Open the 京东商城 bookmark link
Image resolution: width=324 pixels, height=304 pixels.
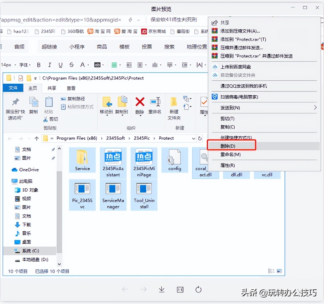pos(156,31)
